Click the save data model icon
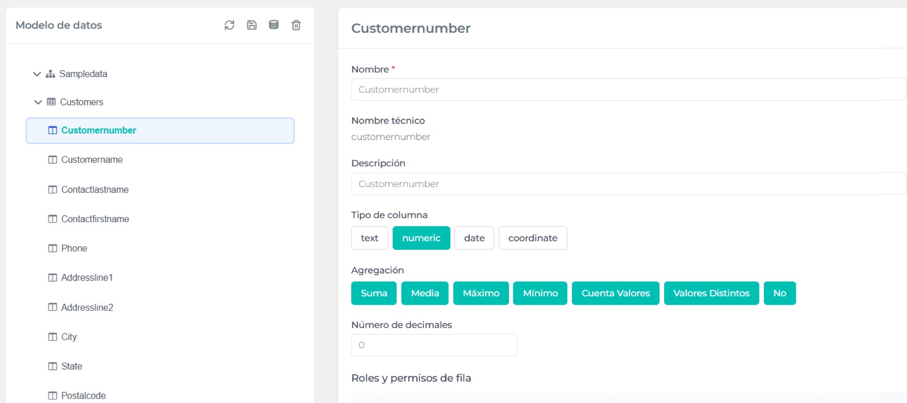This screenshot has width=907, height=403. tap(251, 25)
